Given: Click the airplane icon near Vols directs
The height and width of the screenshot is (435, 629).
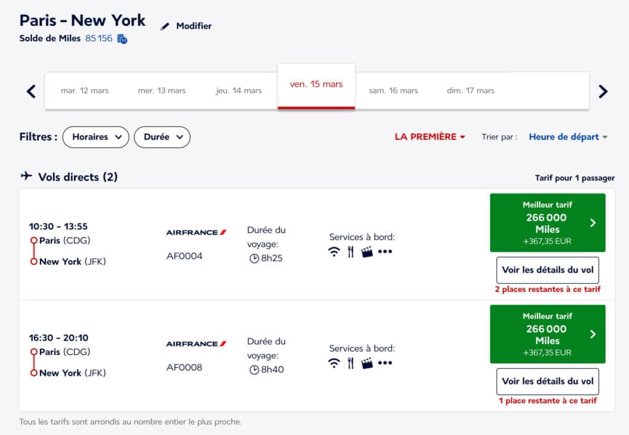Looking at the screenshot, I should (x=25, y=176).
